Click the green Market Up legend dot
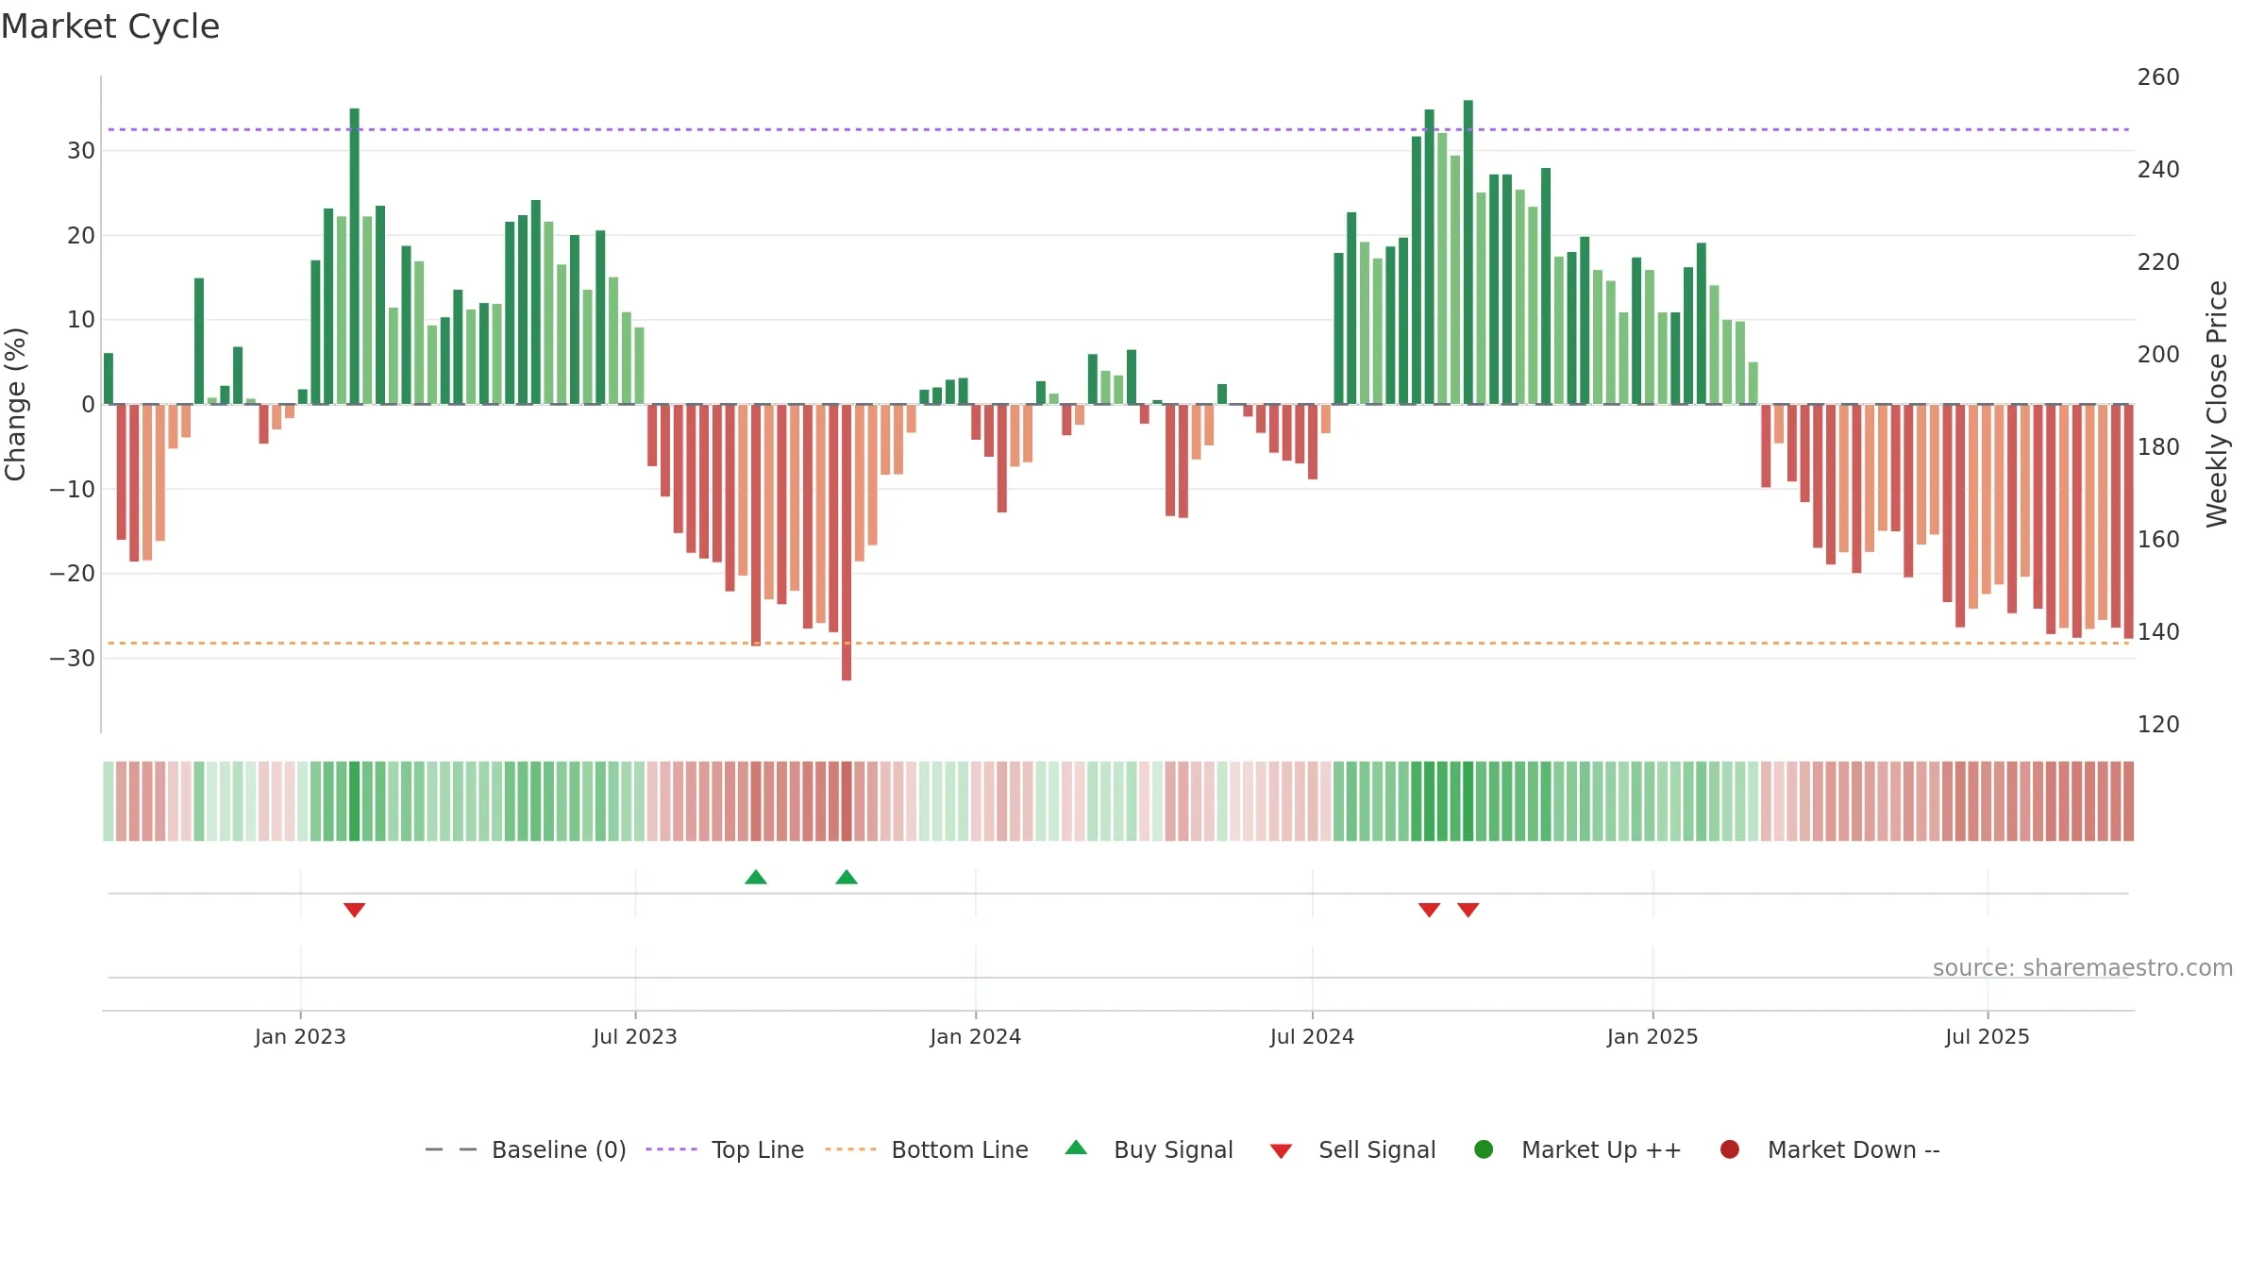Viewport: 2265px width, 1274px height. pyautogui.click(x=1484, y=1149)
